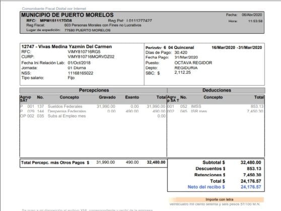The width and height of the screenshot is (281, 211).
Task: Select the time value '11:53:58'
Action: (255, 21)
